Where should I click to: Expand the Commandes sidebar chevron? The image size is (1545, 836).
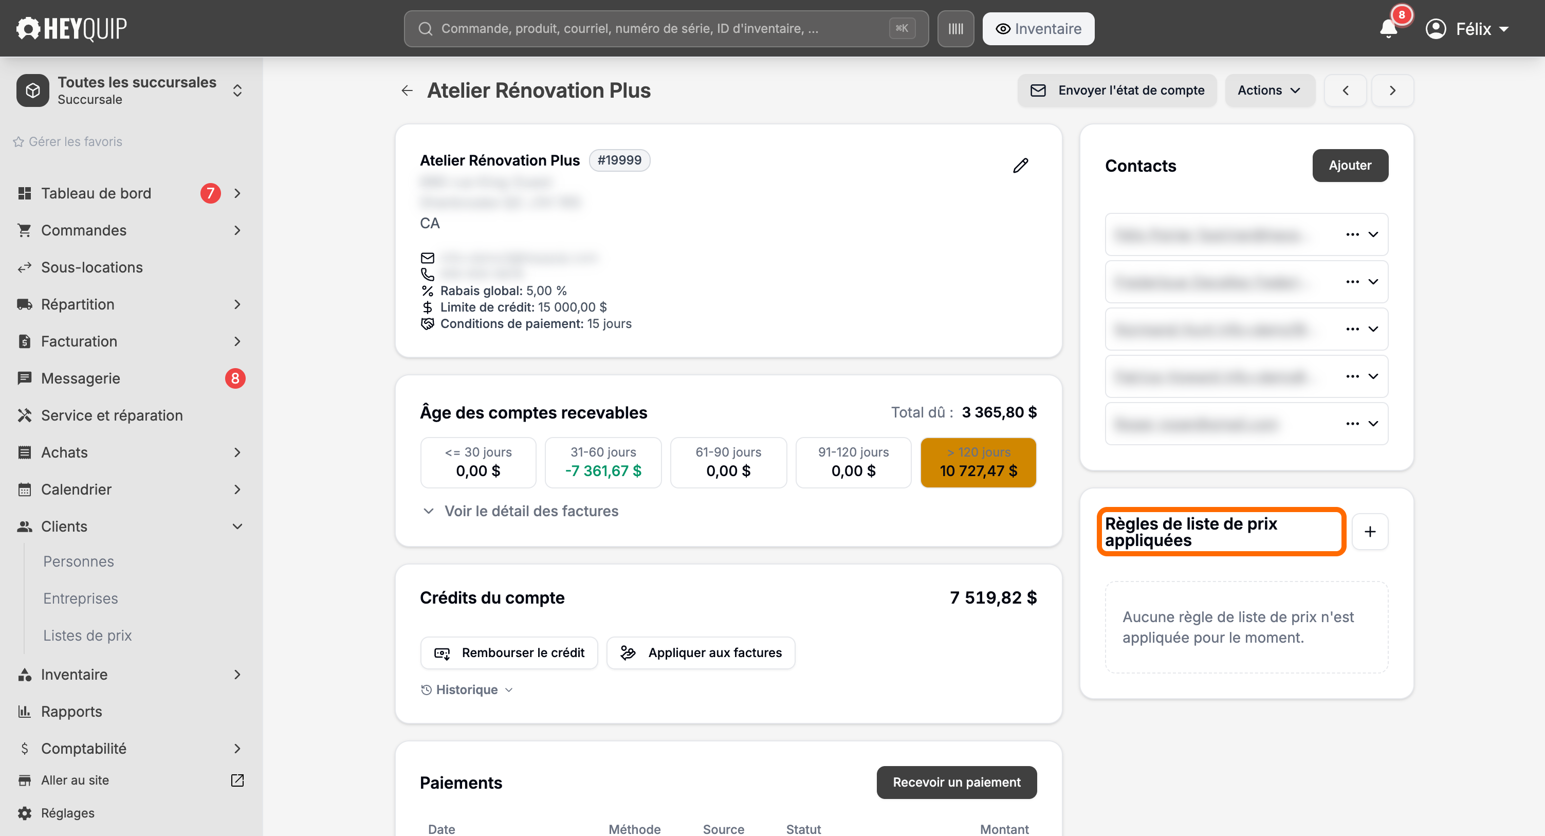pos(237,230)
